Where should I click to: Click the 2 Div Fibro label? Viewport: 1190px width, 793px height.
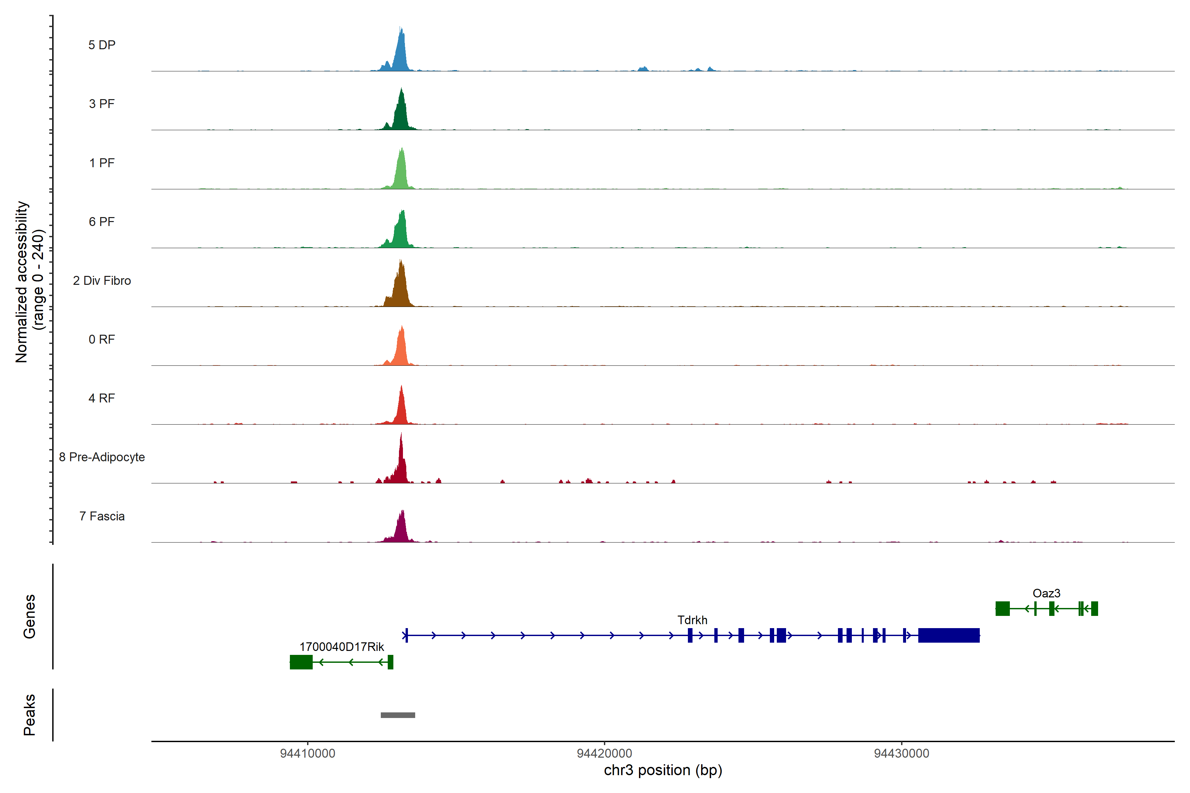tap(102, 281)
